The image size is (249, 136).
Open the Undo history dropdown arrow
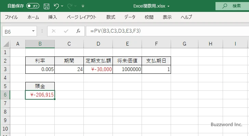coord(62,6)
